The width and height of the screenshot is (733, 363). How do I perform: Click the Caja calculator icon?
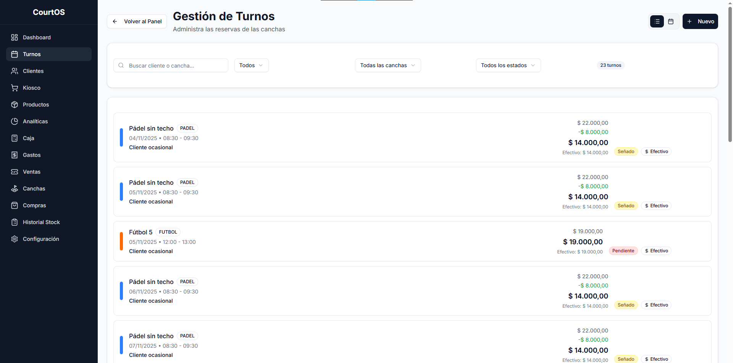pyautogui.click(x=15, y=138)
